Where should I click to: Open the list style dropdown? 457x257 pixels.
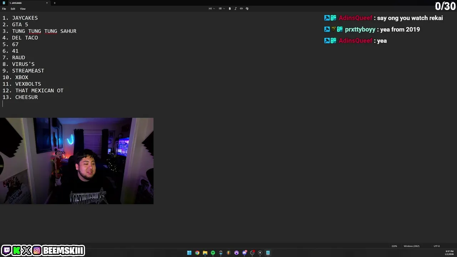[221, 9]
